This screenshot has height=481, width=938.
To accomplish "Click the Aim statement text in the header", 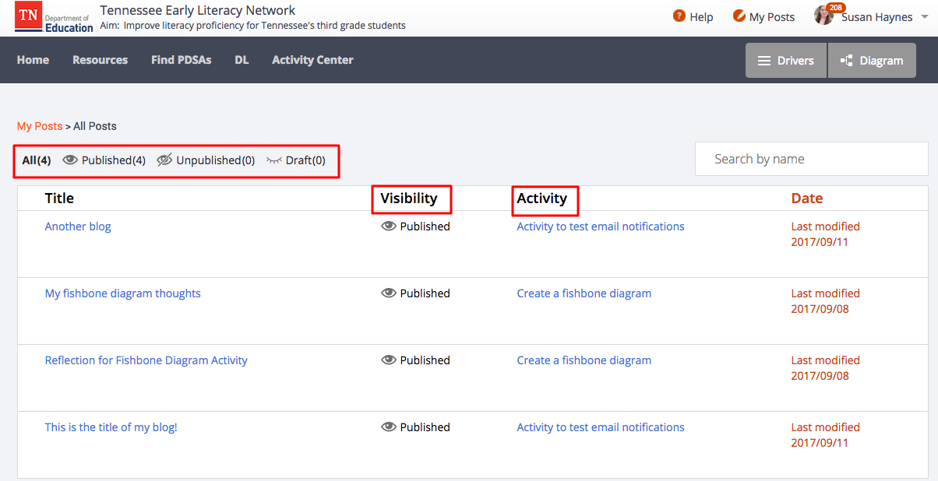I will tap(253, 26).
